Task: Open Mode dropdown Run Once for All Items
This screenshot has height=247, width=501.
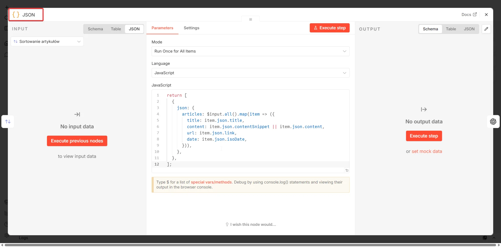Action: click(x=250, y=51)
